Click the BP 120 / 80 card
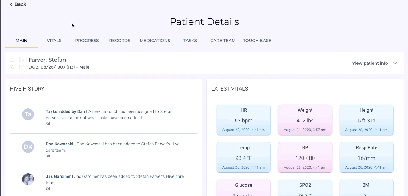This screenshot has width=408, height=196. coord(305,157)
